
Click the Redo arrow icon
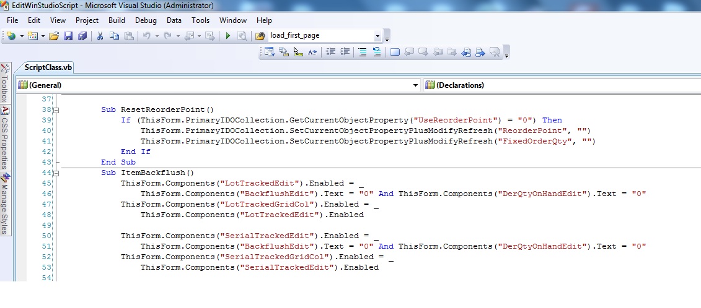pos(167,36)
